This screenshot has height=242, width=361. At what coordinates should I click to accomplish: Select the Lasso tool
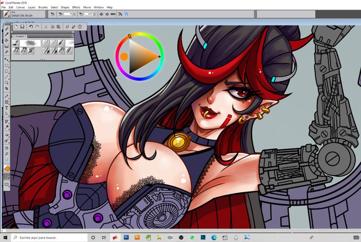pyautogui.click(x=7, y=72)
